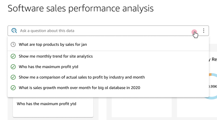Screen dimensions: 217x120
Task: Select 'Show me monthly trend for site analytics'
Action: (x=108, y=56)
